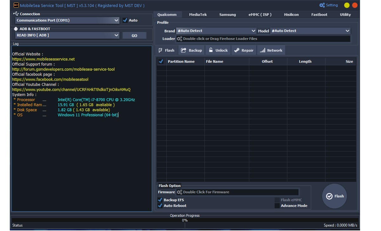The image size is (381, 231).
Task: Click the MST app logo icon
Action: coord(16,5)
